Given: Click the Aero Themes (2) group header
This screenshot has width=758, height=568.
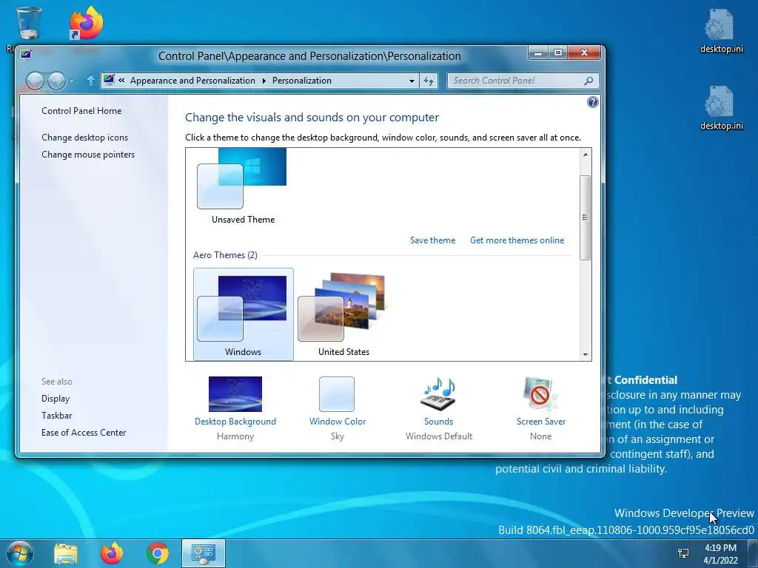Looking at the screenshot, I should point(225,255).
